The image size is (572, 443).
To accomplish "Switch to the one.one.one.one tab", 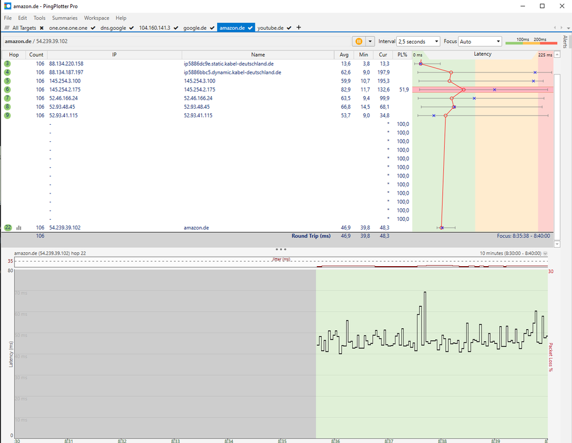I will [68, 27].
